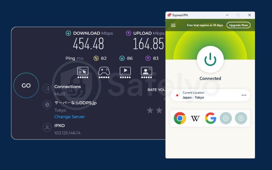The height and width of the screenshot is (170, 272).
Task: Rate with the first star
Action: [150, 110]
